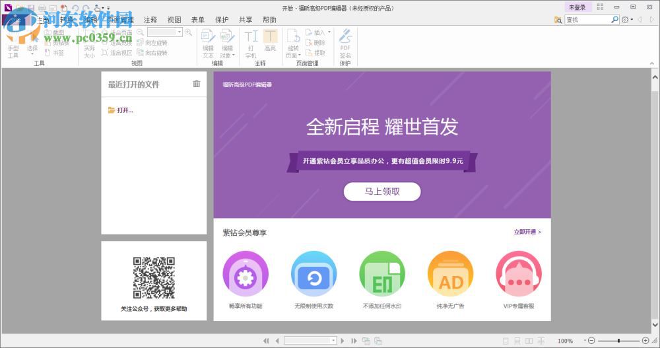
Task: Click the 向右旋转 rotate right icon
Action: 140,53
